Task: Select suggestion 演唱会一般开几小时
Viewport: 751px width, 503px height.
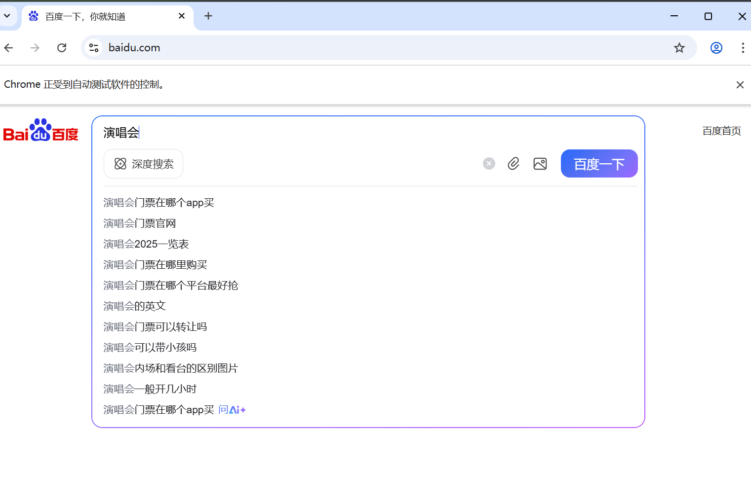Action: (x=150, y=389)
